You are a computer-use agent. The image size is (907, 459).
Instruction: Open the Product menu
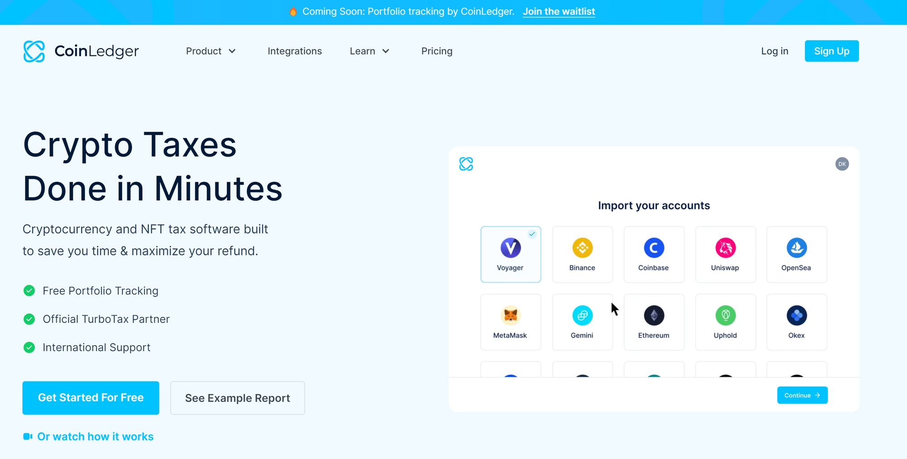point(211,51)
